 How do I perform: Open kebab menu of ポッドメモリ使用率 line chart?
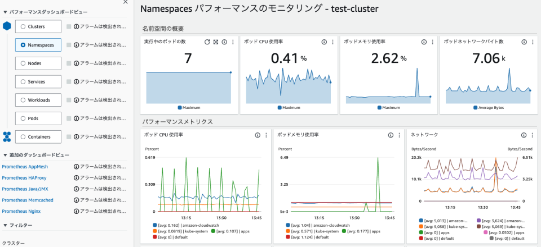click(x=399, y=135)
